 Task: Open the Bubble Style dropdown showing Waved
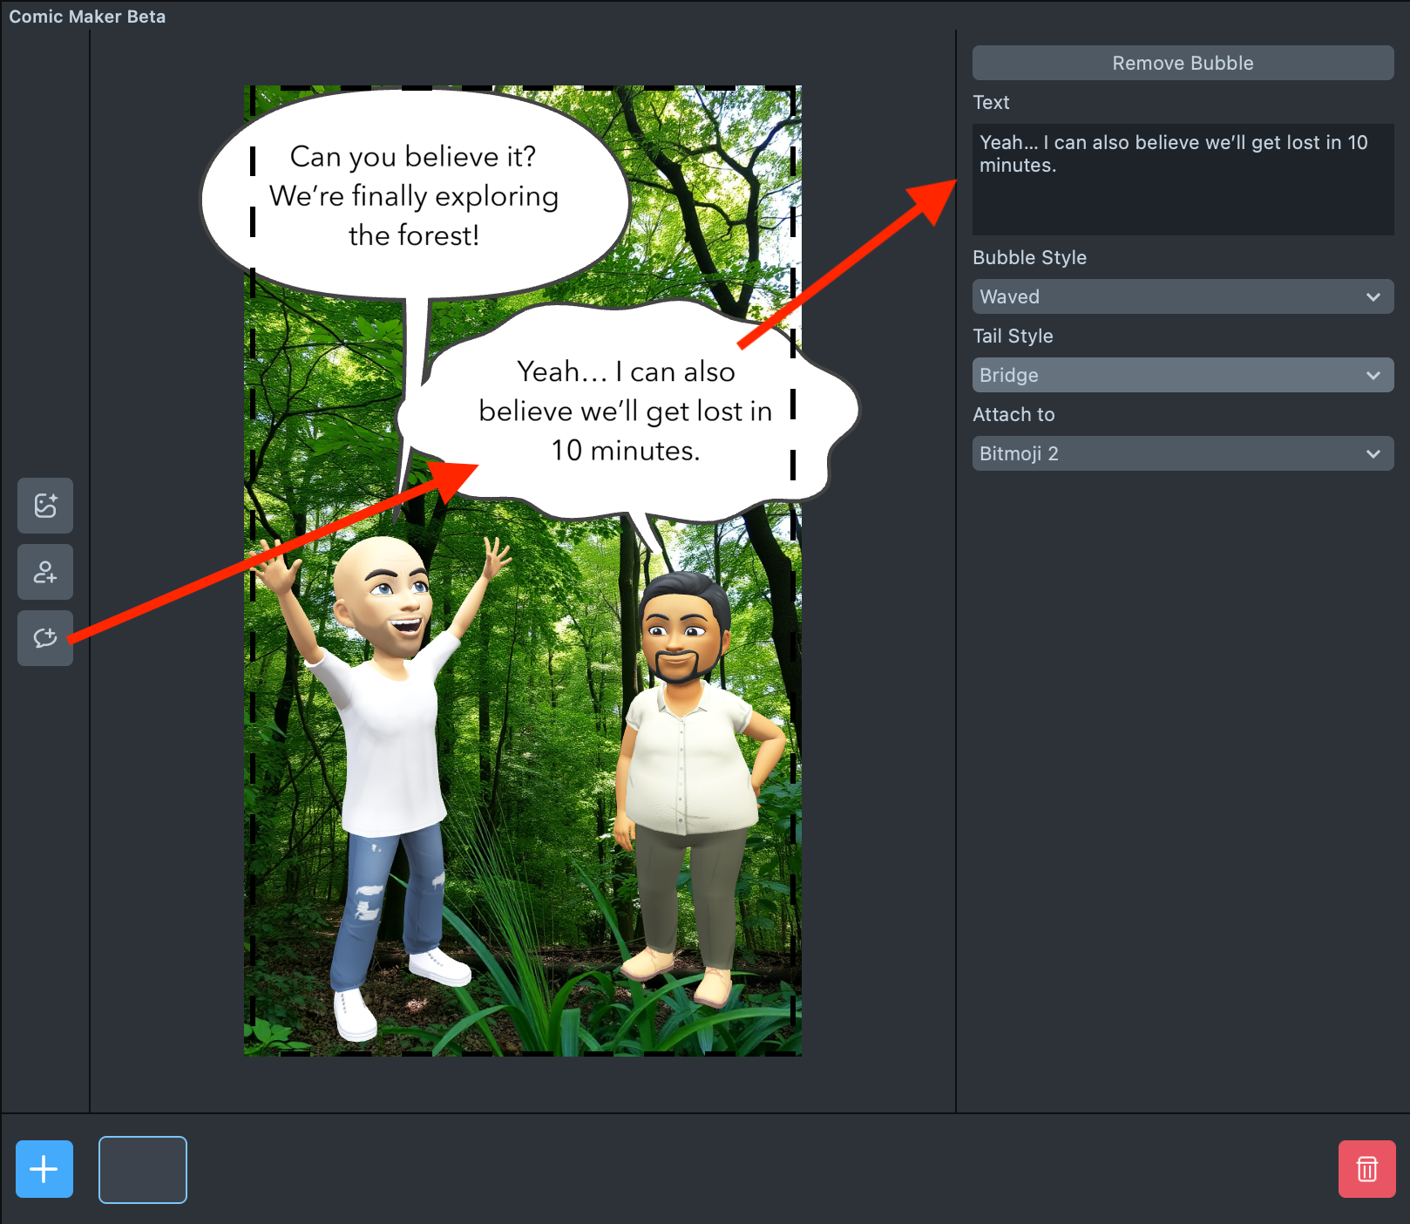coord(1183,296)
